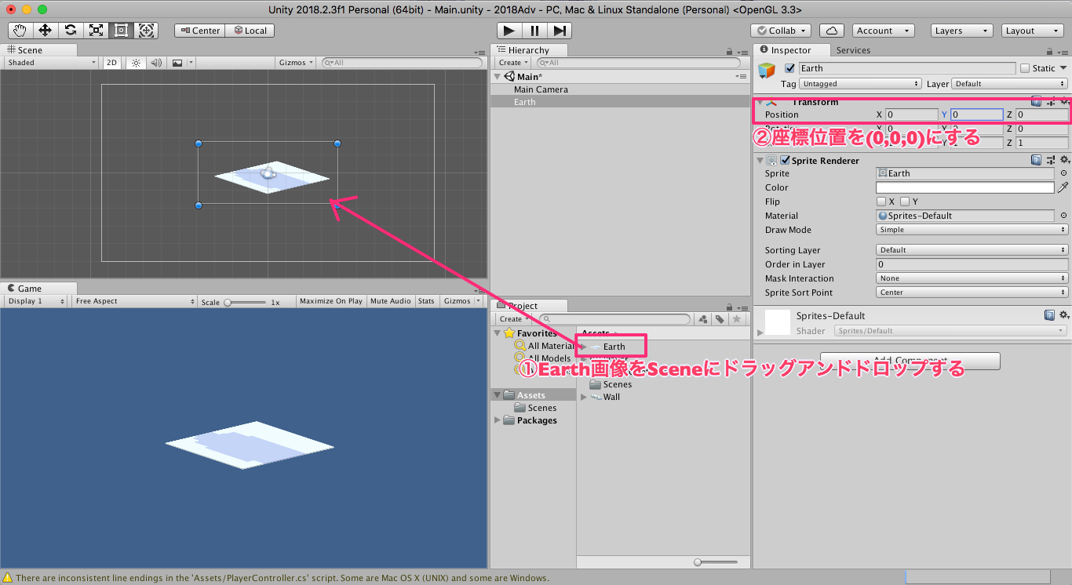Click Sprite field object picker circle
Viewport: 1072px width, 585px height.
(x=1063, y=173)
